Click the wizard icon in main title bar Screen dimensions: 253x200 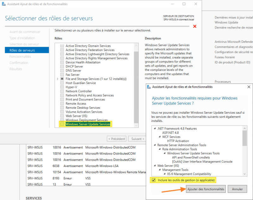point(3,4)
